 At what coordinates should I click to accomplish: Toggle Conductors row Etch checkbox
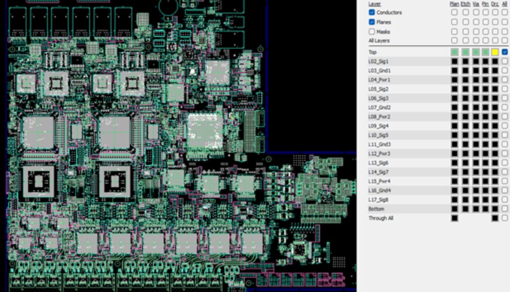[x=466, y=12]
